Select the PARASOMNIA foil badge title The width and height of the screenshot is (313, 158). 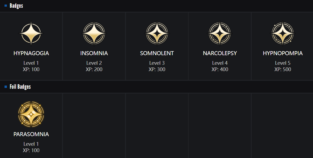31,134
